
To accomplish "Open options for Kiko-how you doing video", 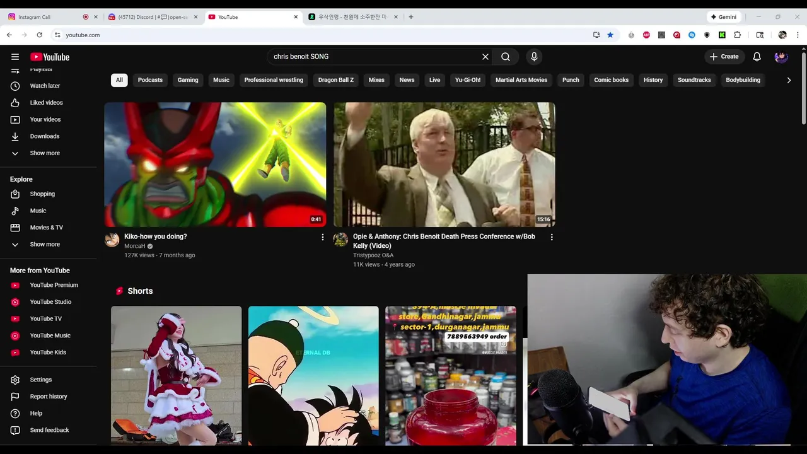I will [x=323, y=237].
